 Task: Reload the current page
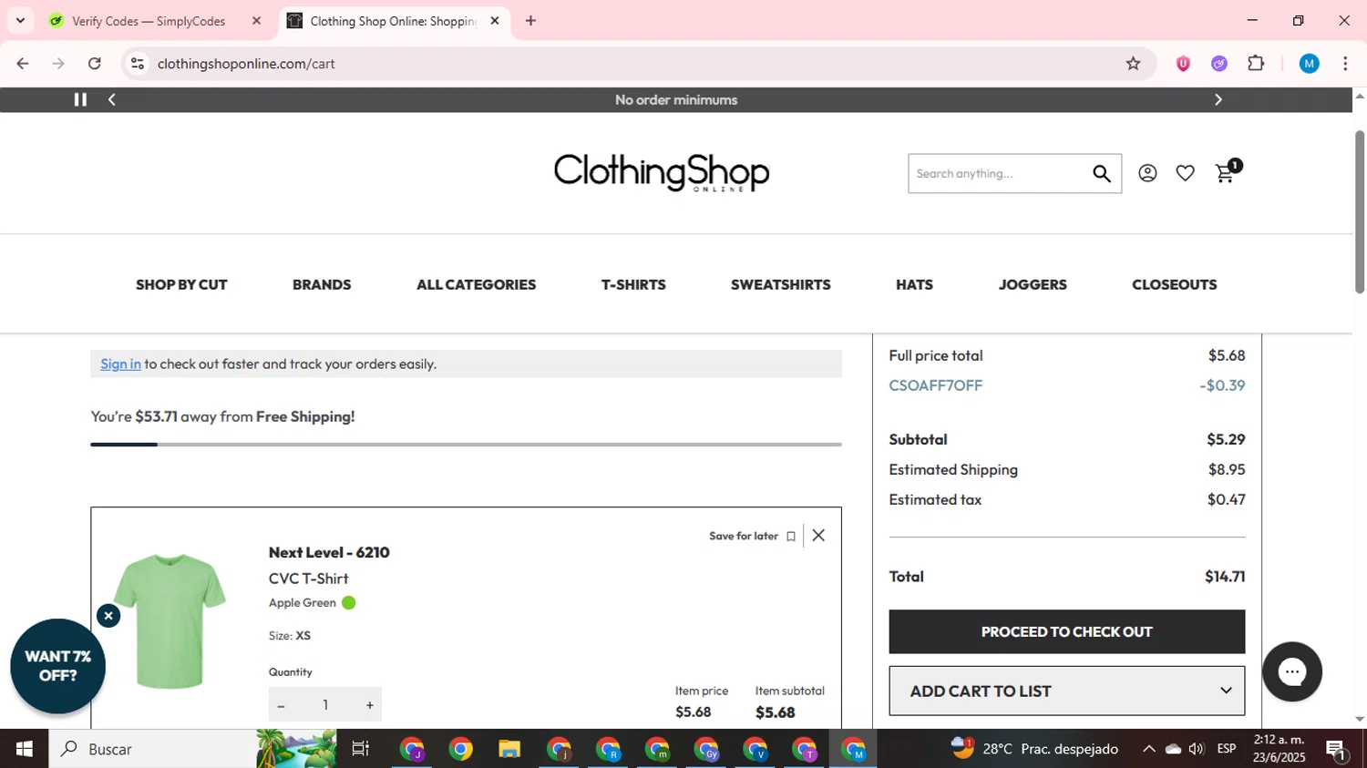pyautogui.click(x=95, y=64)
